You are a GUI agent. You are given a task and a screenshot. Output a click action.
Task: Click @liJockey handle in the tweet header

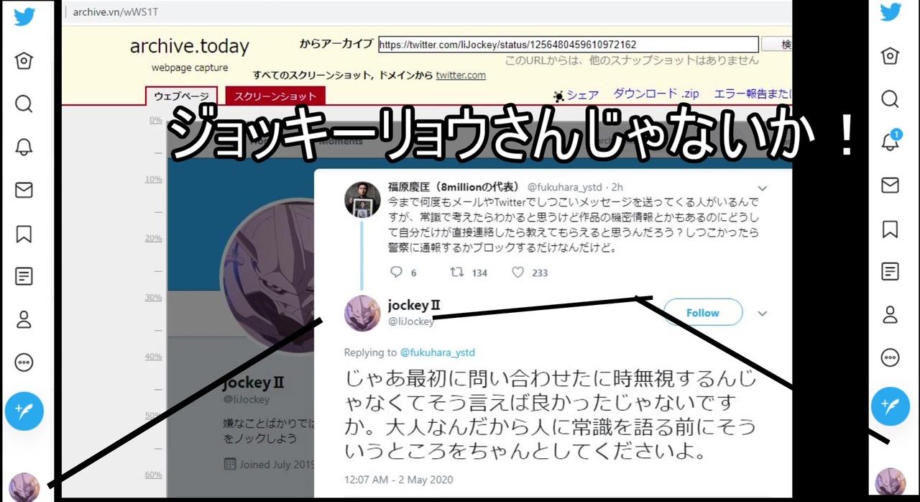coord(411,321)
